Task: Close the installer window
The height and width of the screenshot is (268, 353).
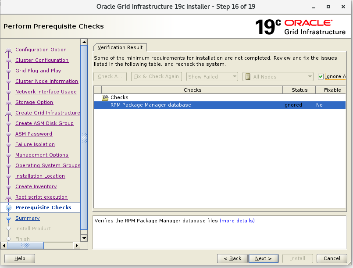Action: pos(343,7)
